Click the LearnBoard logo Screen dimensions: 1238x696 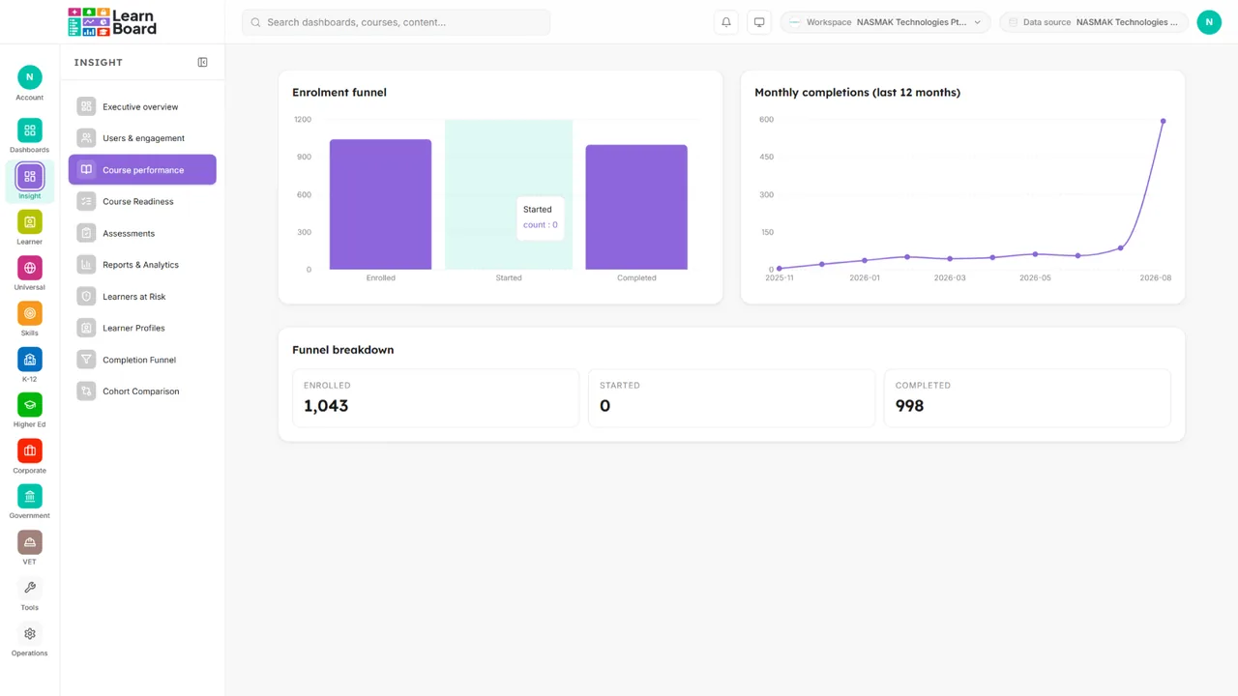point(112,22)
